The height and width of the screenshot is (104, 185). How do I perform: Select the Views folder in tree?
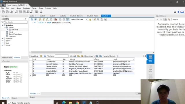click(11, 32)
